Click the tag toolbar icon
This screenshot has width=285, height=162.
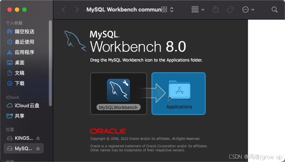(230, 10)
